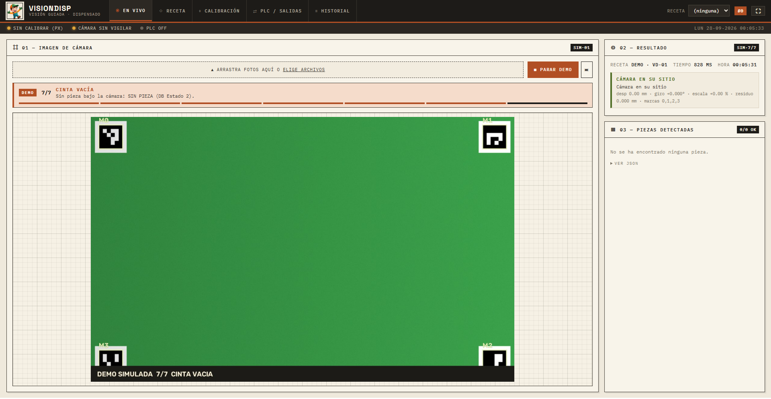Click the SIM-01 badge
This screenshot has height=399, width=771.
coord(581,48)
